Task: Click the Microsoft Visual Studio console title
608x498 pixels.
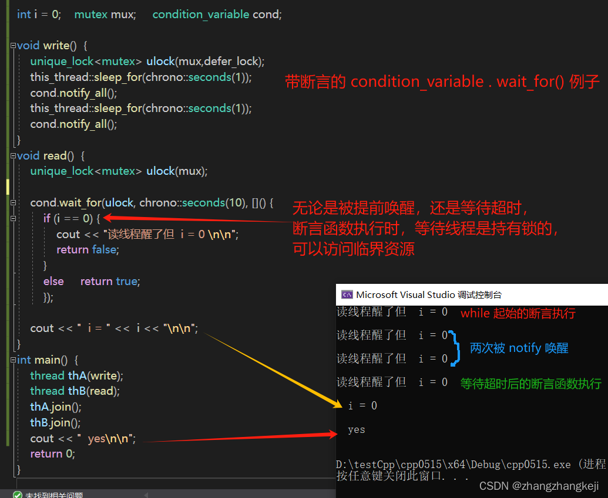Action: 428,294
